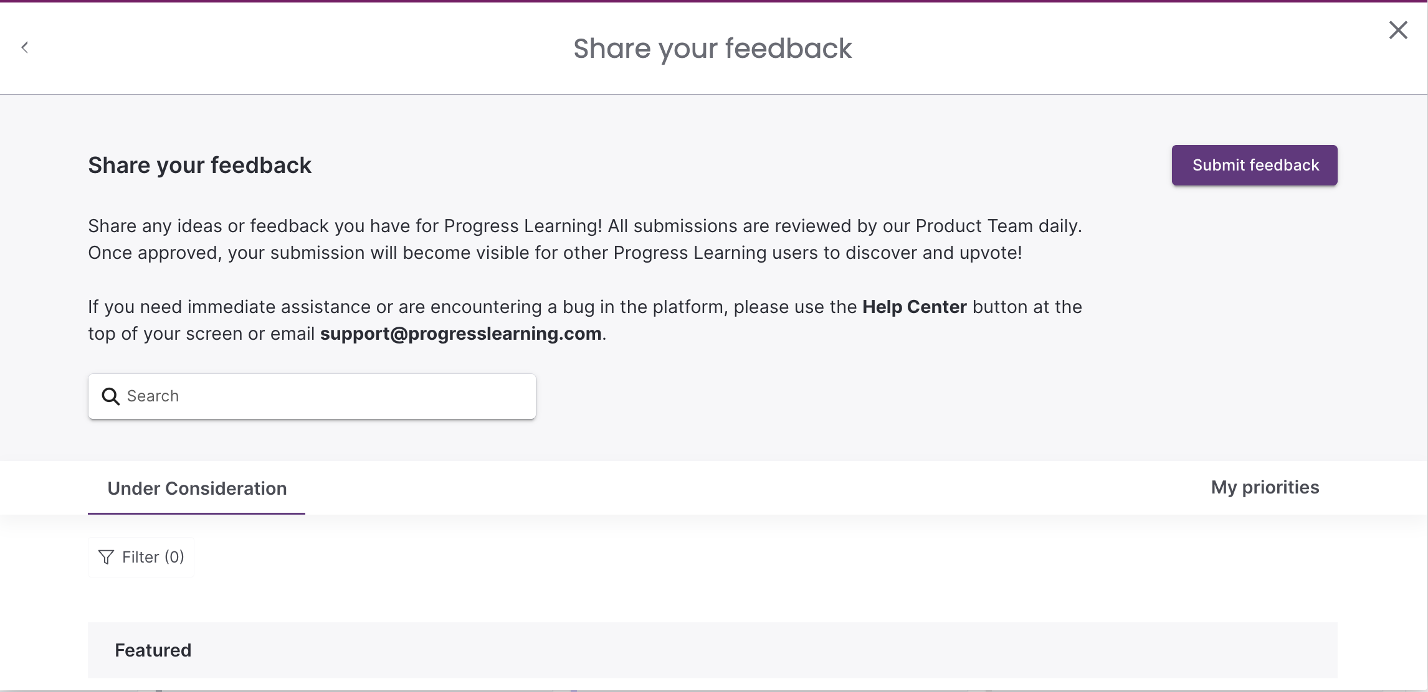Click the bold Help Center text

click(x=914, y=307)
